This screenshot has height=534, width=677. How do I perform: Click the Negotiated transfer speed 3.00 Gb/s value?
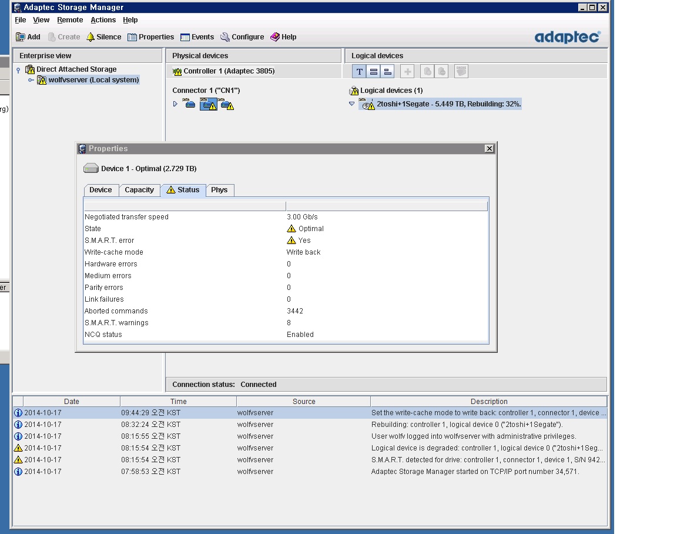pyautogui.click(x=302, y=217)
